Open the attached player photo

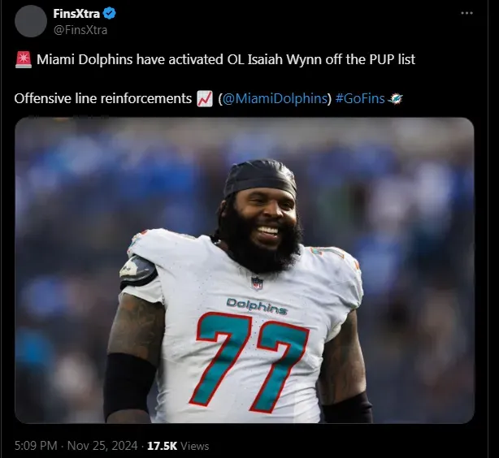coord(245,270)
